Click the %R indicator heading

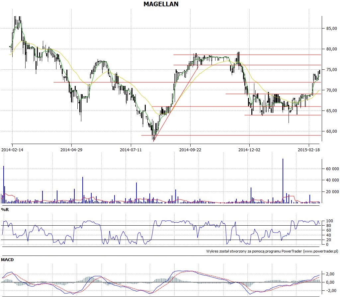[5, 210]
